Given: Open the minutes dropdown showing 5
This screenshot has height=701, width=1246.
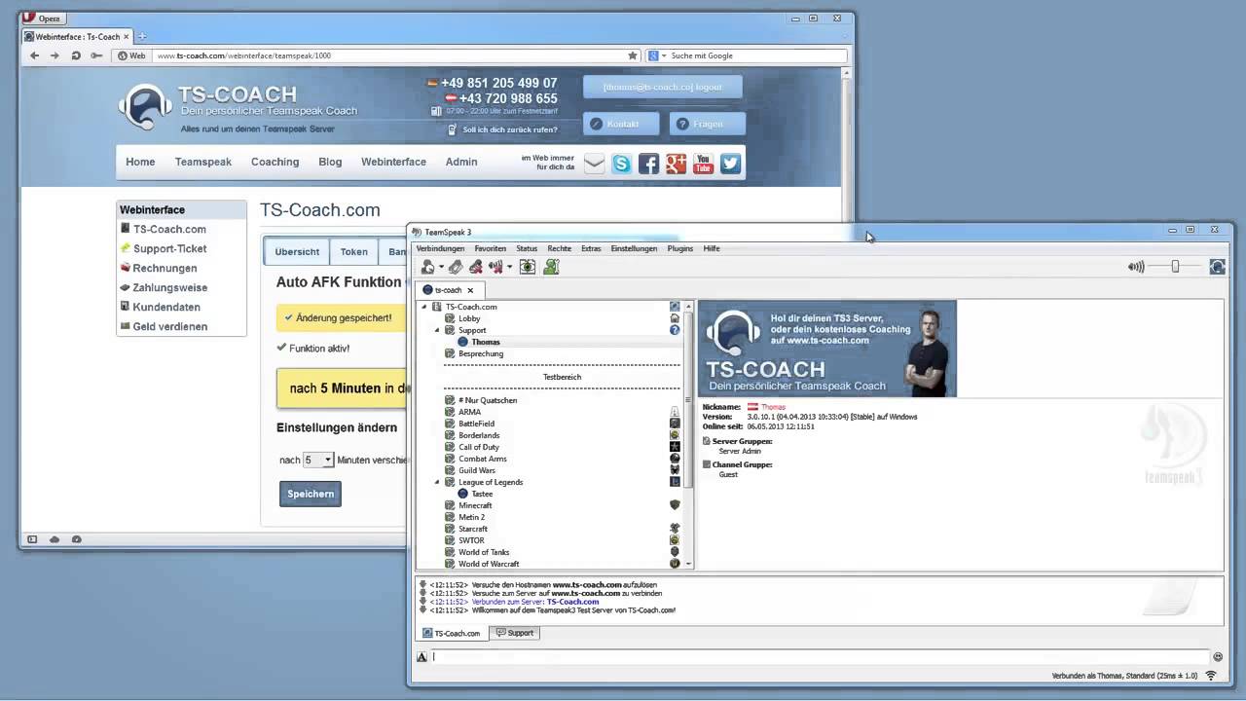Looking at the screenshot, I should coord(318,460).
